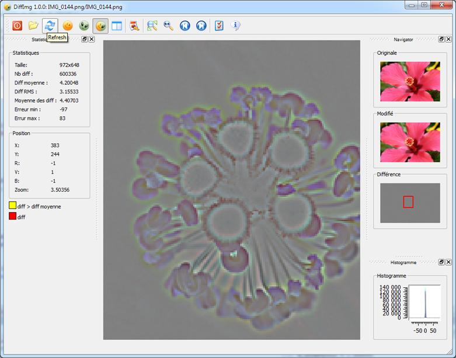Open preferences with the checklist icon

(219, 26)
